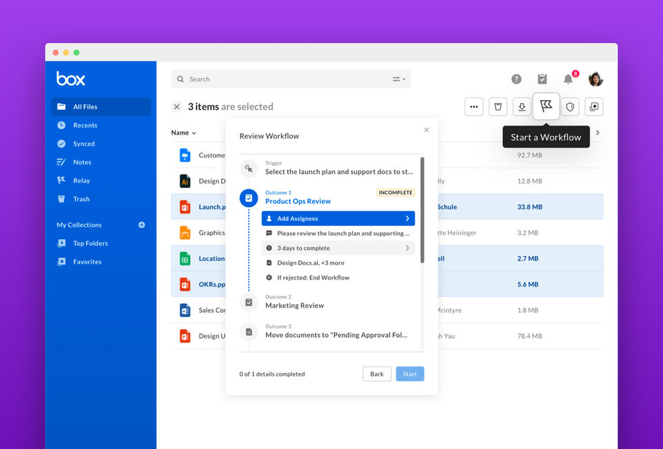
Task: Click the Illustrator Design D file icon
Action: [x=185, y=181]
